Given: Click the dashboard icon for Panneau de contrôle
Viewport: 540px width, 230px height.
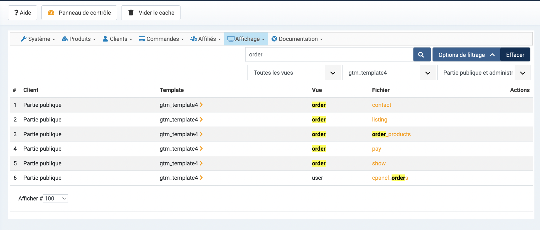Looking at the screenshot, I should click(x=51, y=13).
